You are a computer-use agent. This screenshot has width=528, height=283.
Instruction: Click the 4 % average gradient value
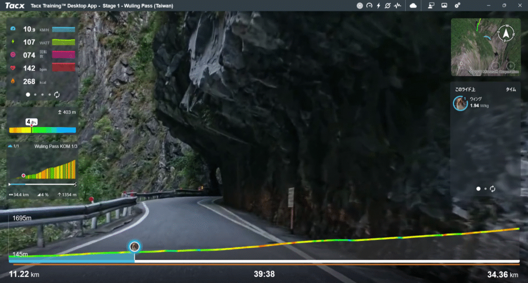[43, 194]
